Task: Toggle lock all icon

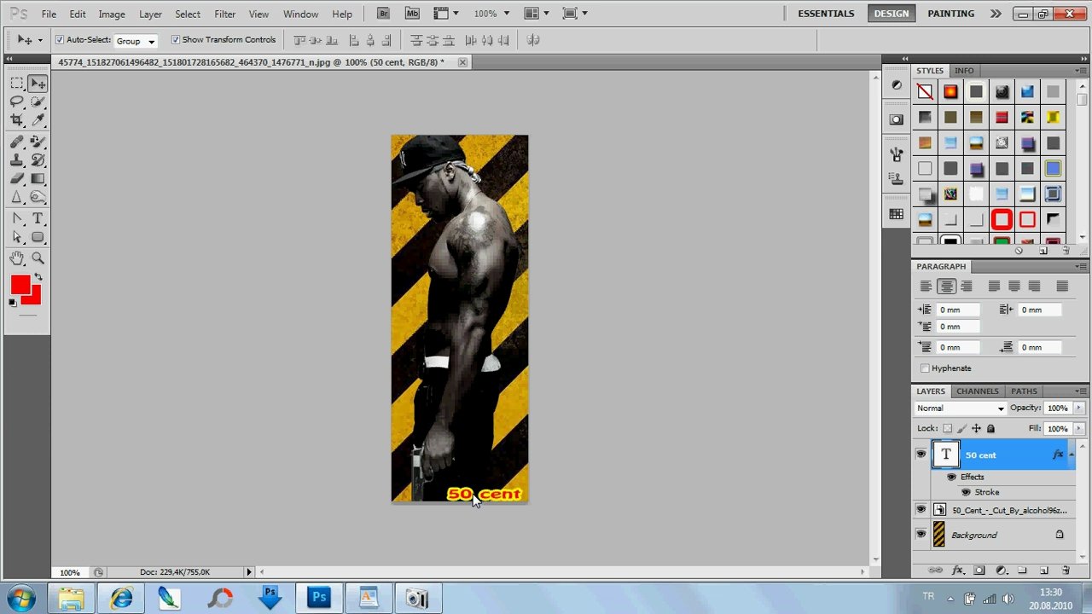Action: [x=990, y=428]
